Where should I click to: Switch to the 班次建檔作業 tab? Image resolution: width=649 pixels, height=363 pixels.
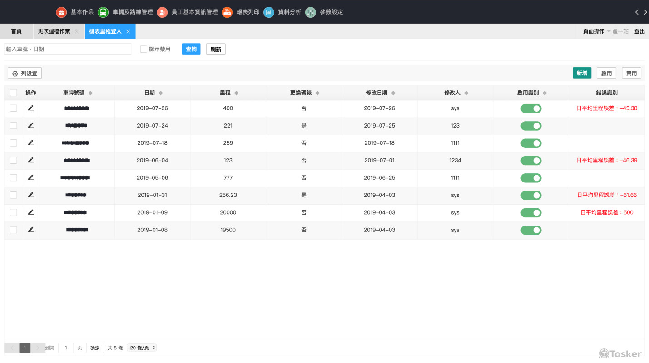pyautogui.click(x=54, y=31)
